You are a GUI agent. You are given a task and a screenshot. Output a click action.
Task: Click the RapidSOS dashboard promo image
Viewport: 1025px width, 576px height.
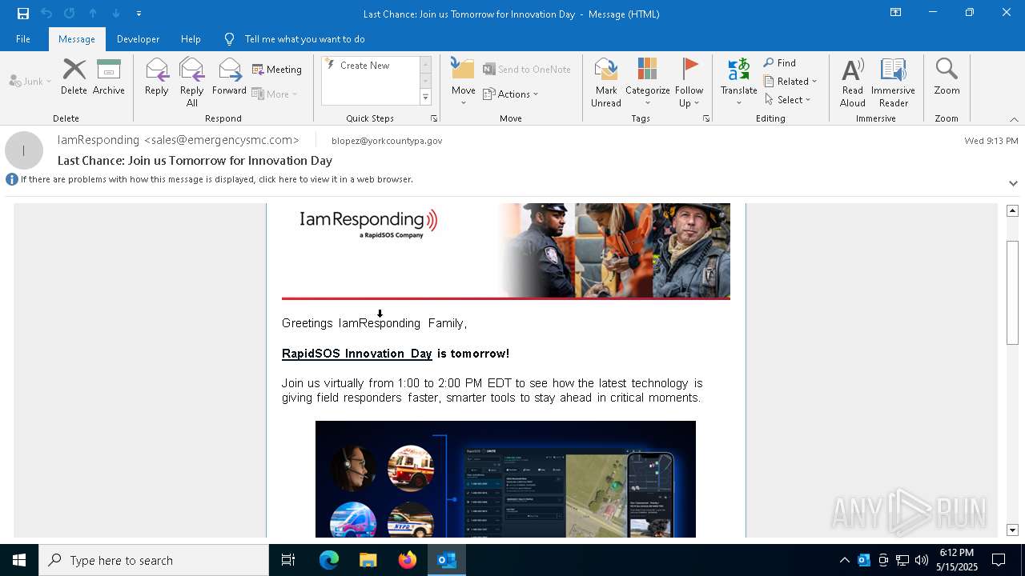(505, 479)
